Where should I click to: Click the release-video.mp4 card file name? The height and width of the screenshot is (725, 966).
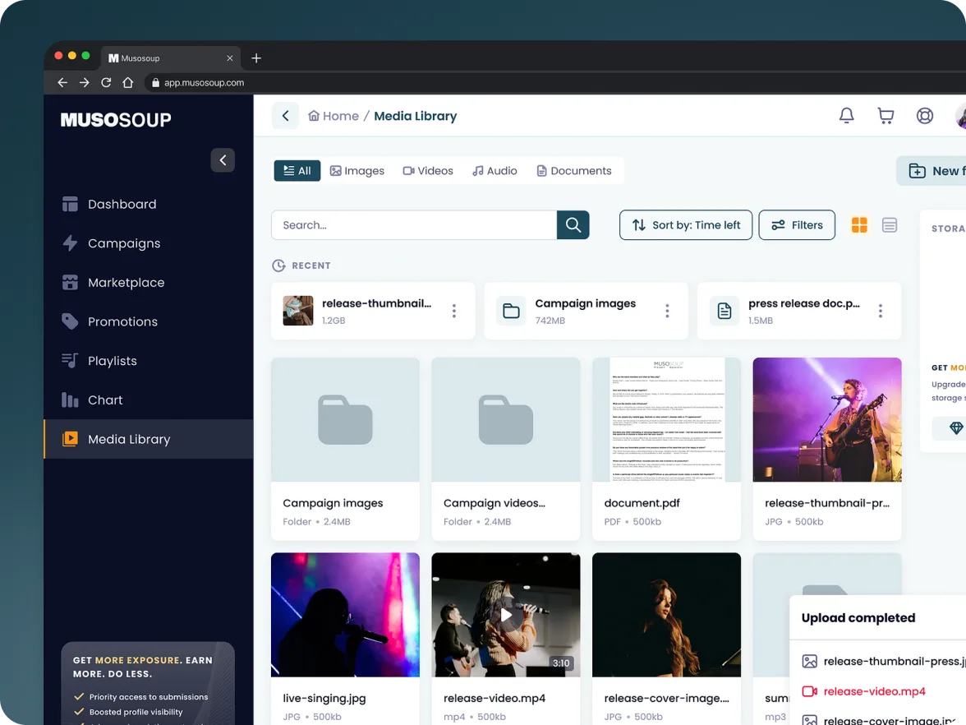(x=494, y=699)
